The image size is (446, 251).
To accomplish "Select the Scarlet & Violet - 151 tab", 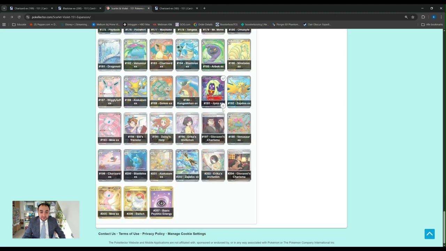I will pos(128,8).
